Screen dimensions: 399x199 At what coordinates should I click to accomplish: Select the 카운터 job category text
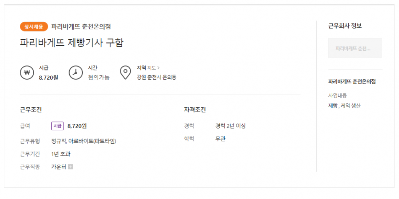(x=59, y=167)
